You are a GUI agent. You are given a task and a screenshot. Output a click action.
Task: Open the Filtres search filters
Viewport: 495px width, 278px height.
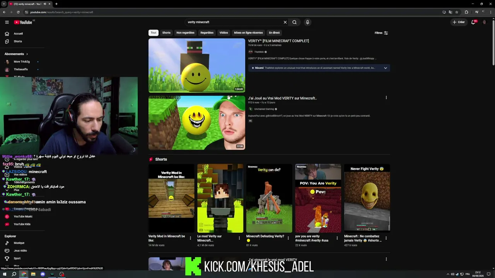pyautogui.click(x=381, y=33)
